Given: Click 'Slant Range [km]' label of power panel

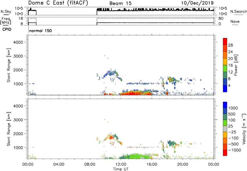Looking at the screenshot, I should pyautogui.click(x=9, y=65).
